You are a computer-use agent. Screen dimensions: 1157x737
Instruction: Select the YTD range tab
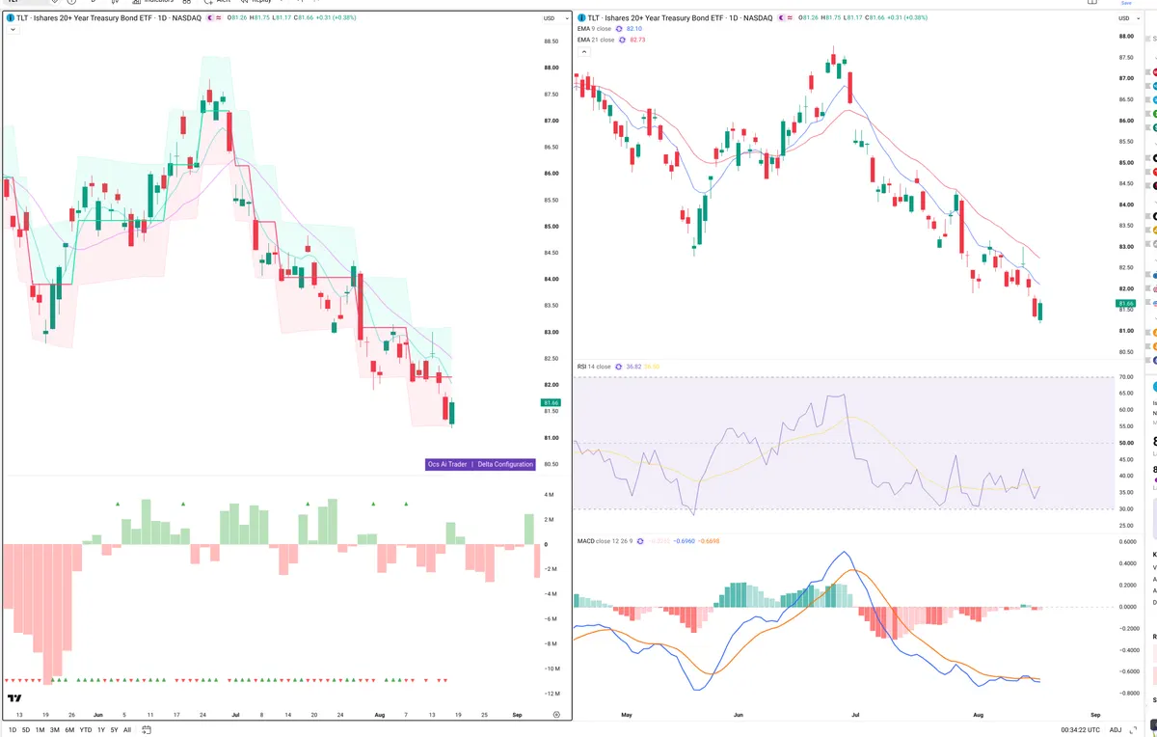tap(86, 729)
